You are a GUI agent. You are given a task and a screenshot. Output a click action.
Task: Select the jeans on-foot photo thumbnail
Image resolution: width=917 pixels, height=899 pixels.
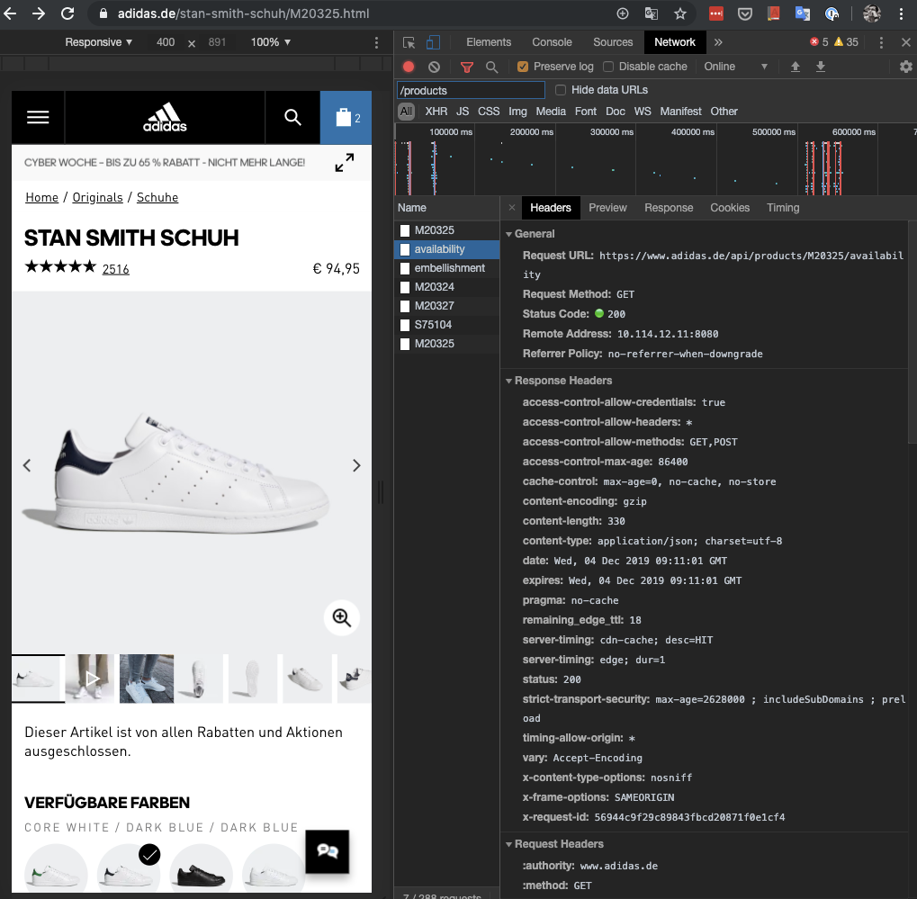147,679
